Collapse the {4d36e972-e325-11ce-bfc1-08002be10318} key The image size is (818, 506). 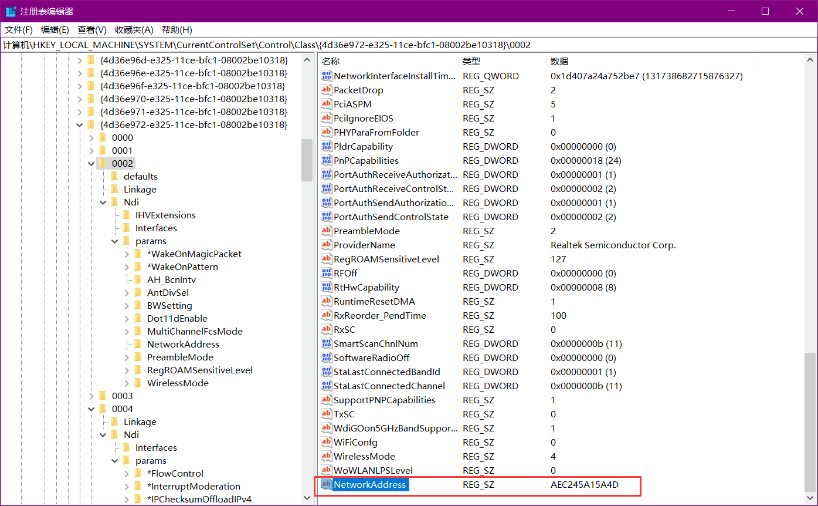[80, 124]
